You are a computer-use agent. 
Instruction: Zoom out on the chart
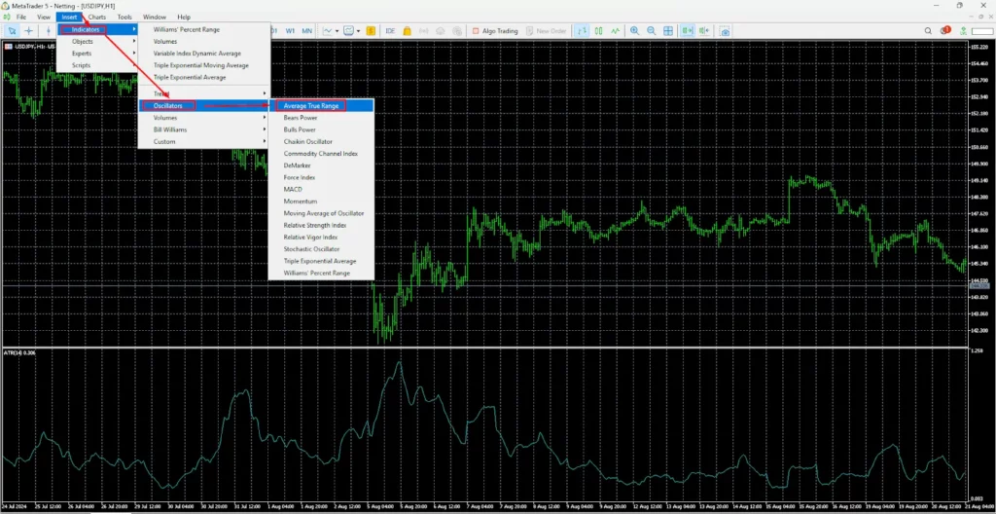[x=651, y=30]
